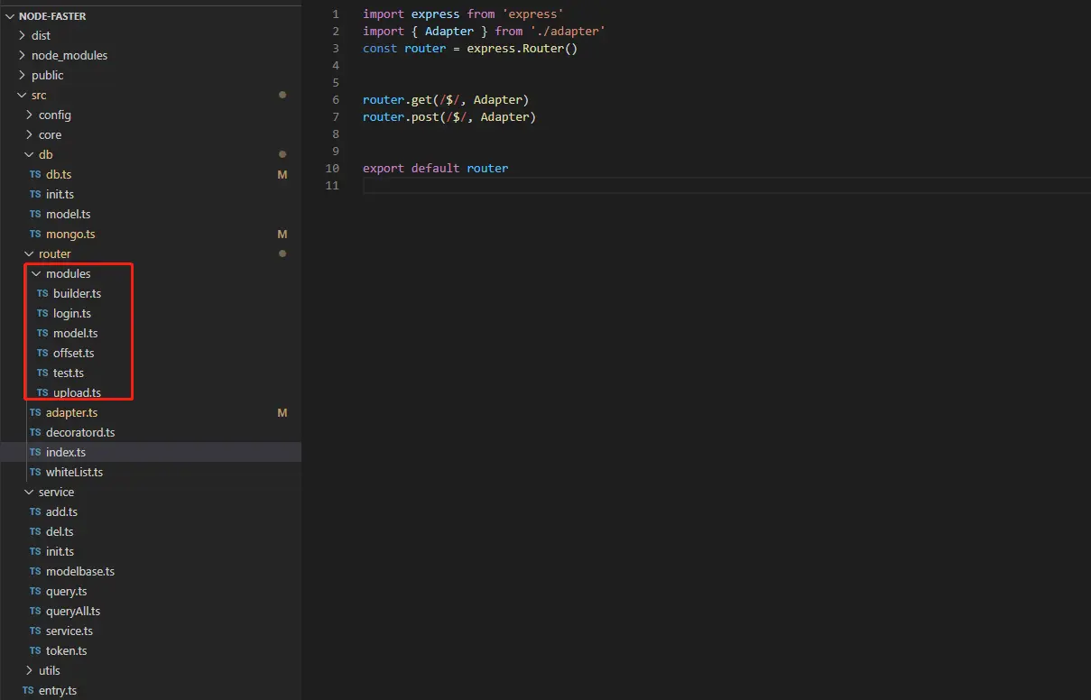Click the M modified badge on db.ts

pyautogui.click(x=282, y=174)
